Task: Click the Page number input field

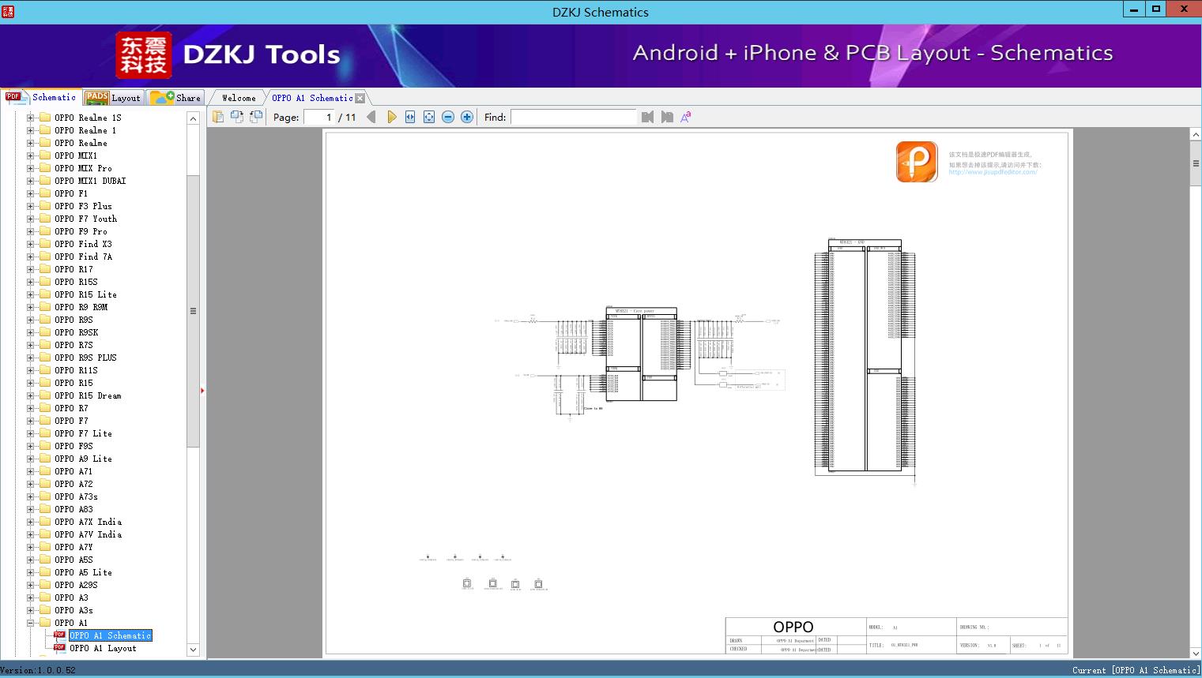Action: [x=319, y=117]
